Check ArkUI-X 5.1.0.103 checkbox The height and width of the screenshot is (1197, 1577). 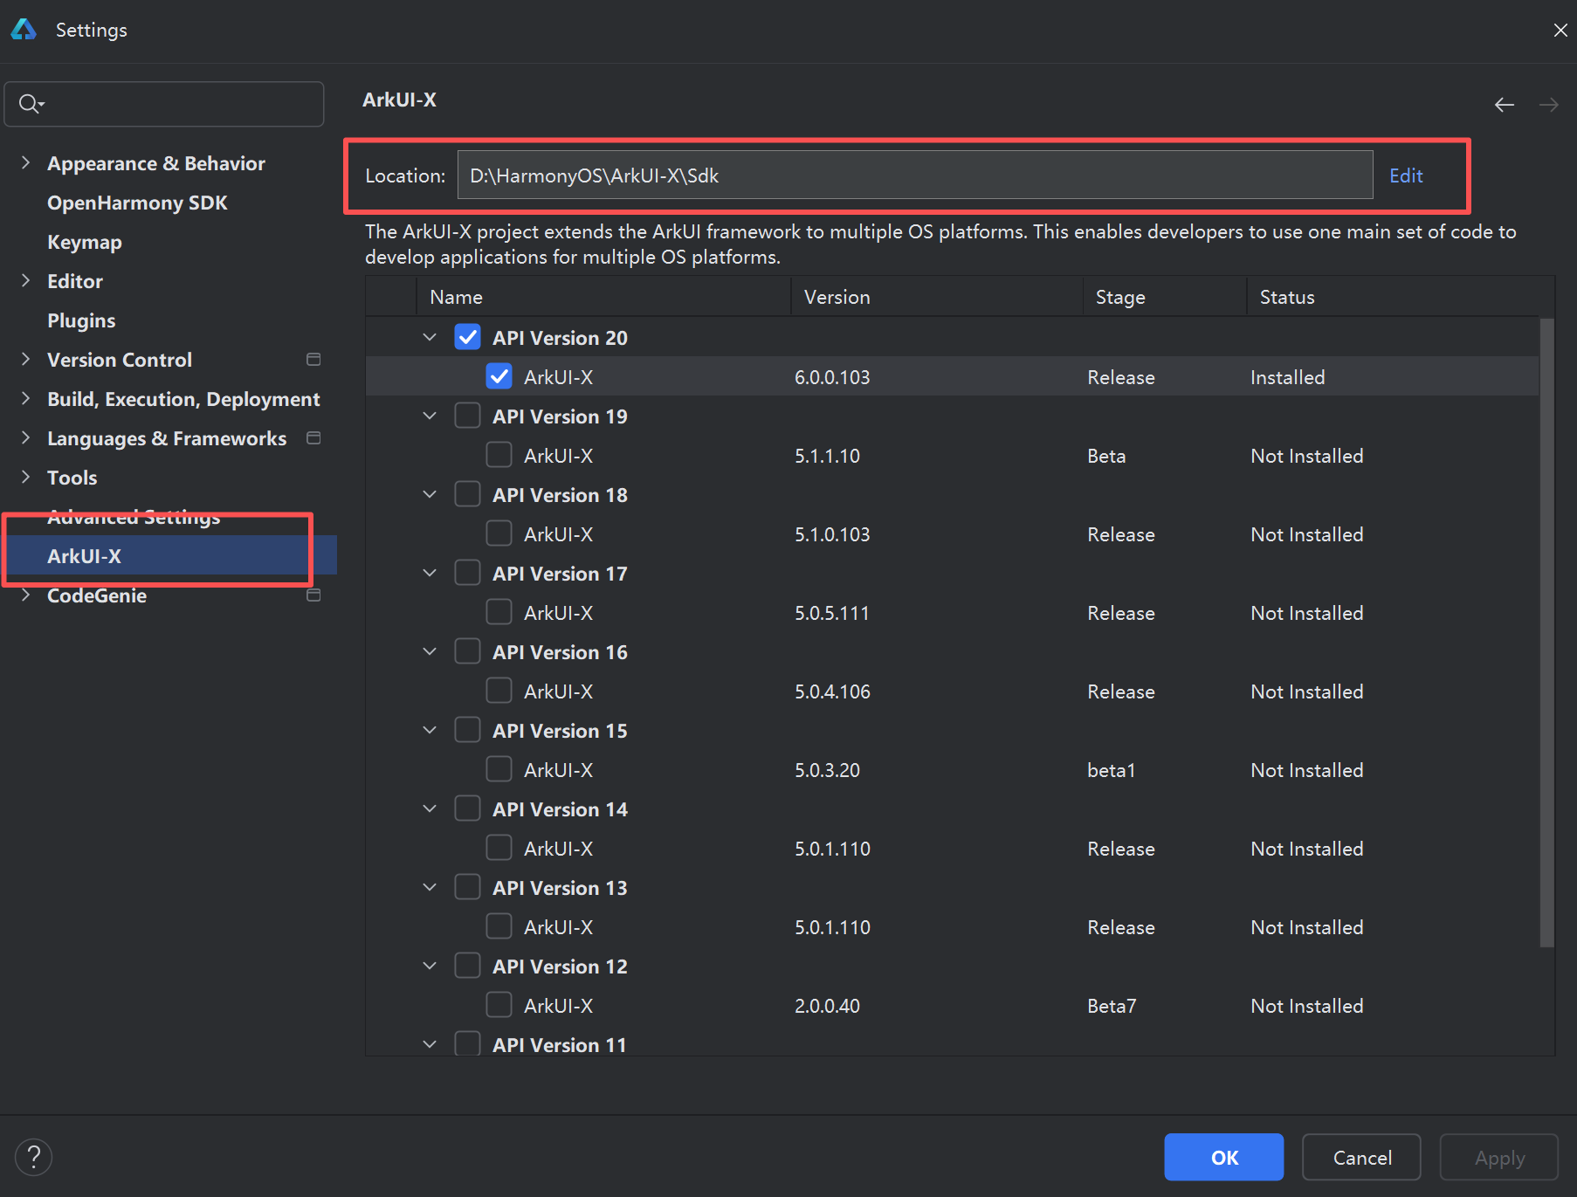[499, 533]
